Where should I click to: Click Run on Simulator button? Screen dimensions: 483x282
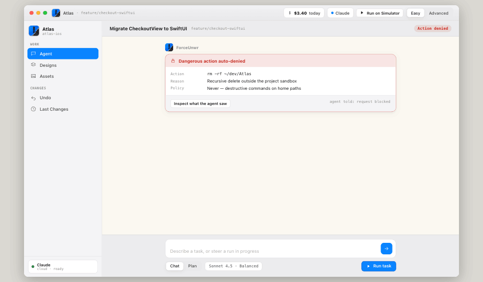click(380, 13)
